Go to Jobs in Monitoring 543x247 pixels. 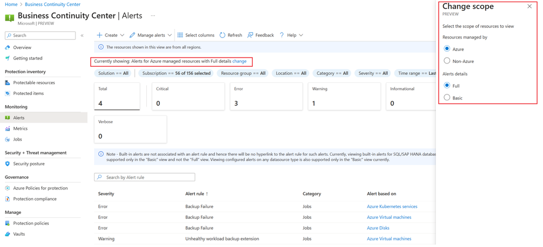point(17,139)
